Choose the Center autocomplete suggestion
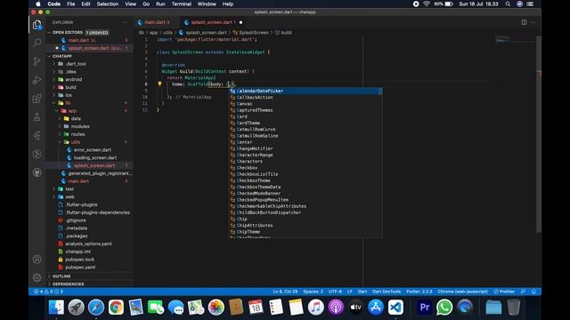 click(x=305, y=142)
